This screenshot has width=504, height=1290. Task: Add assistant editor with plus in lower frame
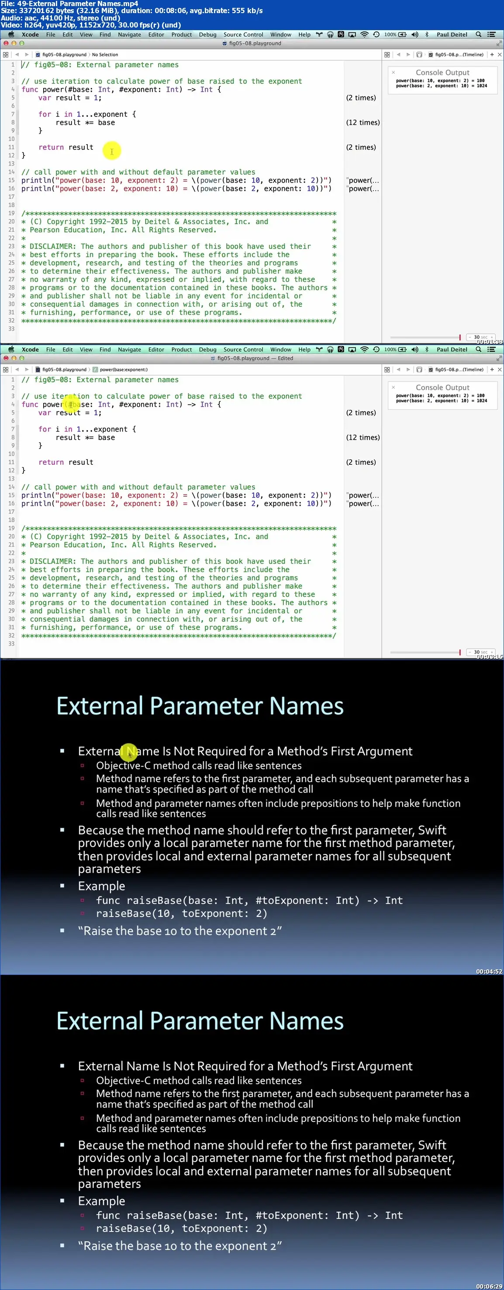492,370
